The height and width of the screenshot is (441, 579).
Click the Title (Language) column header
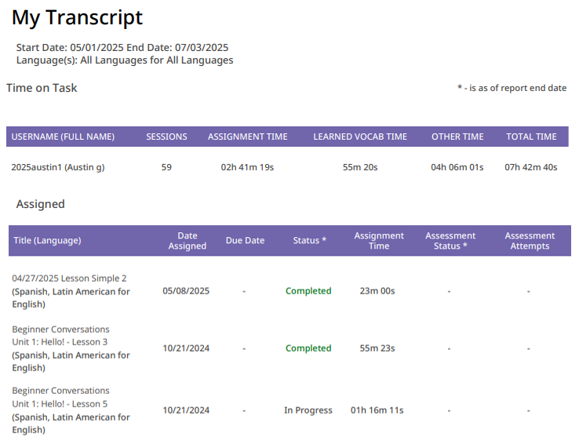tap(47, 241)
